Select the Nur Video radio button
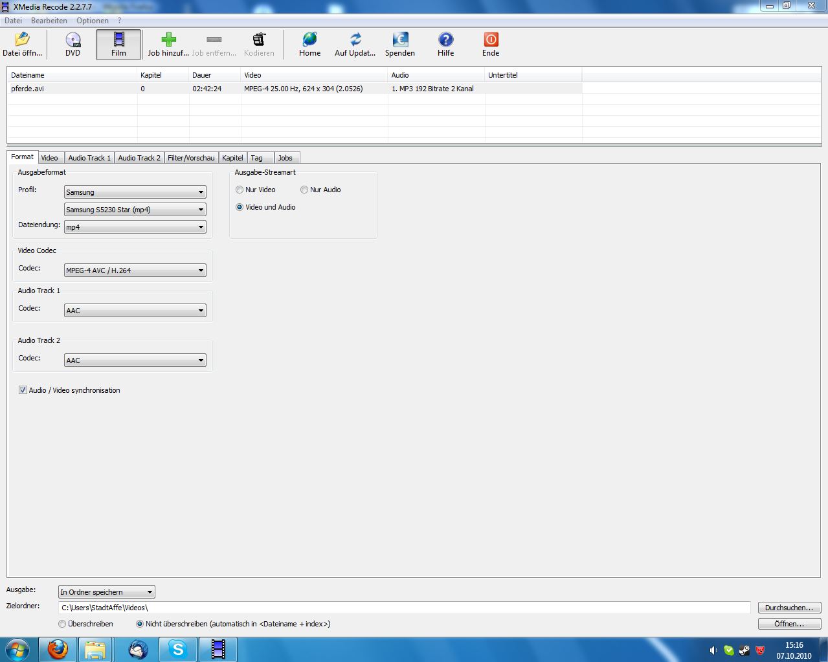The width and height of the screenshot is (828, 662). click(x=240, y=190)
